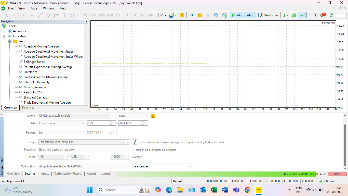Open the Daily timeframe dropdown
348x196 pixels.
133,116
